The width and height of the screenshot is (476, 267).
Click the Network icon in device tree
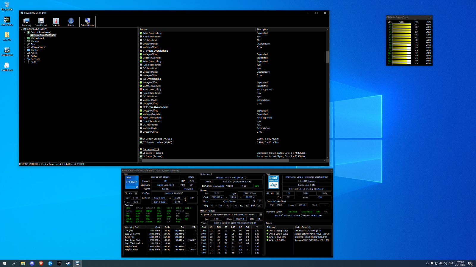[29, 59]
